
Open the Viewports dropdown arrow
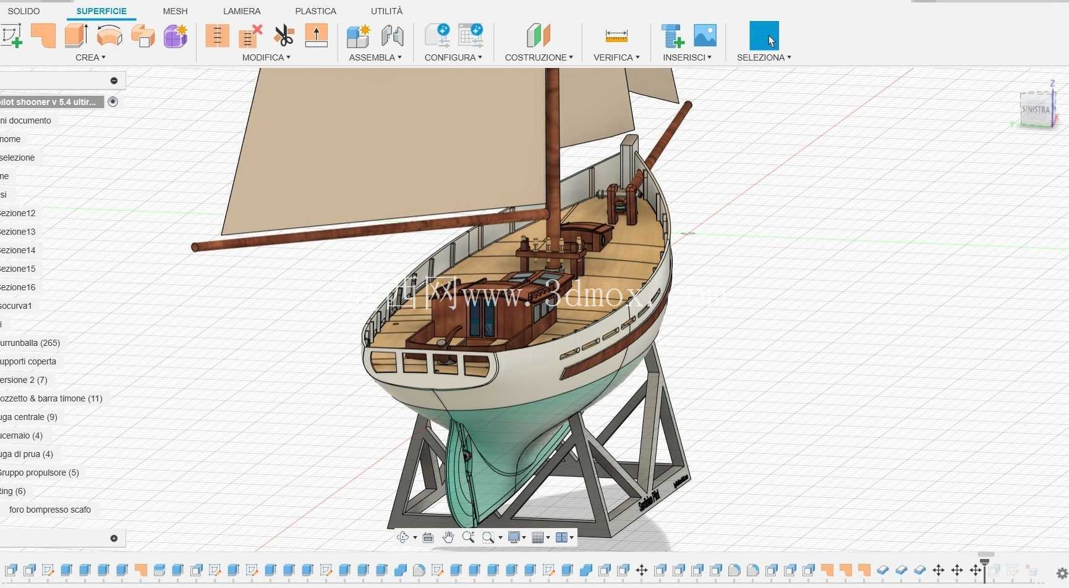pos(572,538)
